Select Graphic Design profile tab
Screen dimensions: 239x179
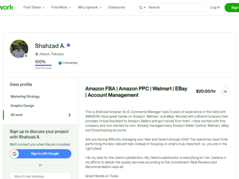click(x=22, y=106)
